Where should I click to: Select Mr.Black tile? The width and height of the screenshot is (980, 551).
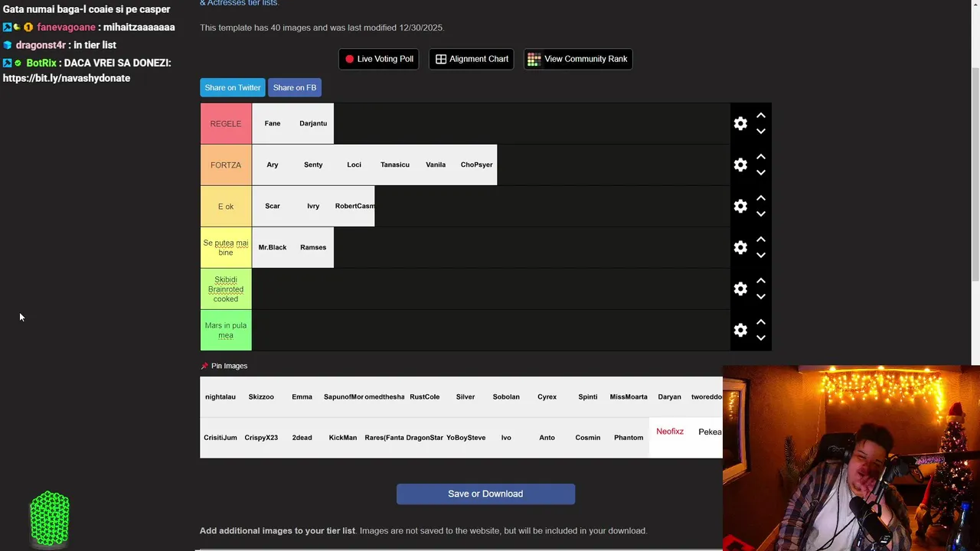click(273, 247)
